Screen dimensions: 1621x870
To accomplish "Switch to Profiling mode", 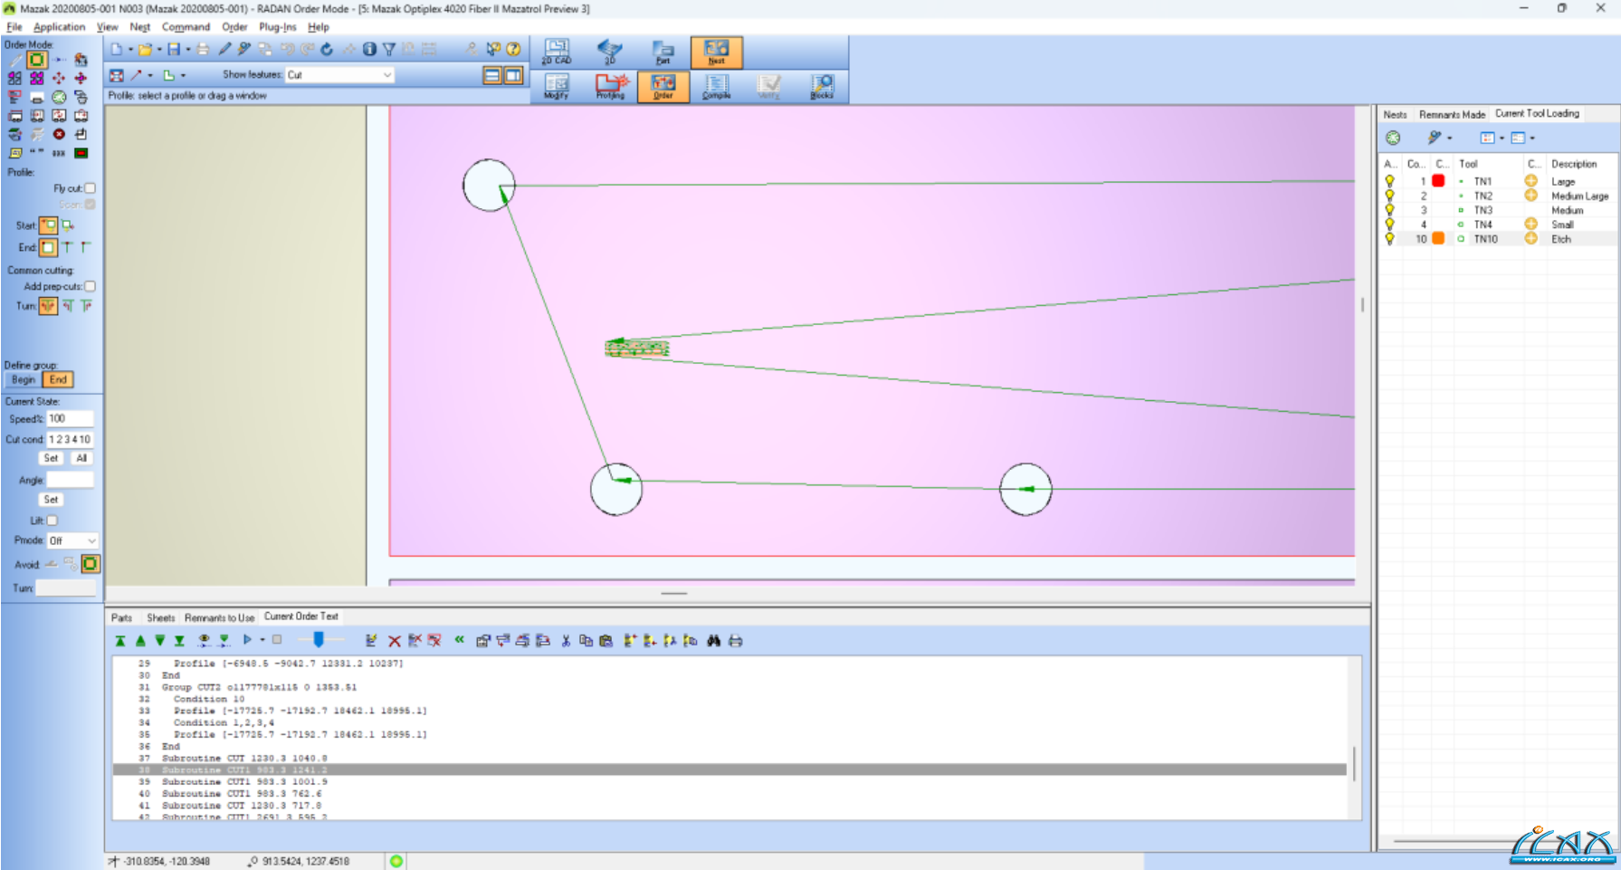I will [610, 87].
